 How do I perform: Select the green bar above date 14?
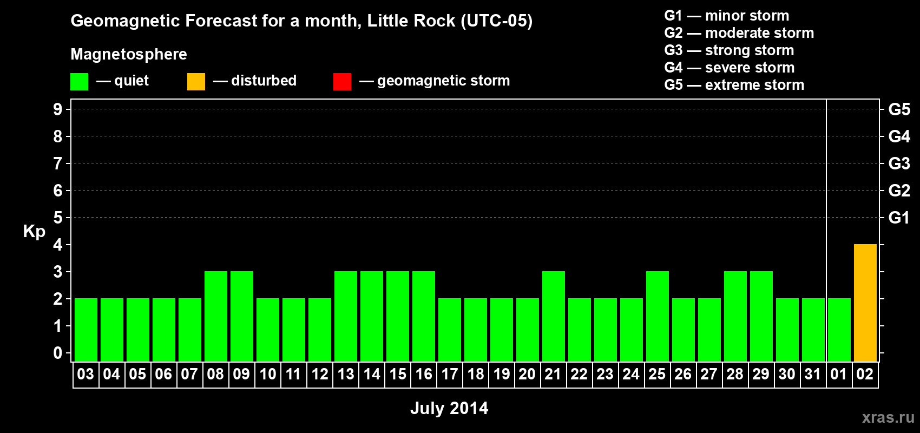coord(371,316)
